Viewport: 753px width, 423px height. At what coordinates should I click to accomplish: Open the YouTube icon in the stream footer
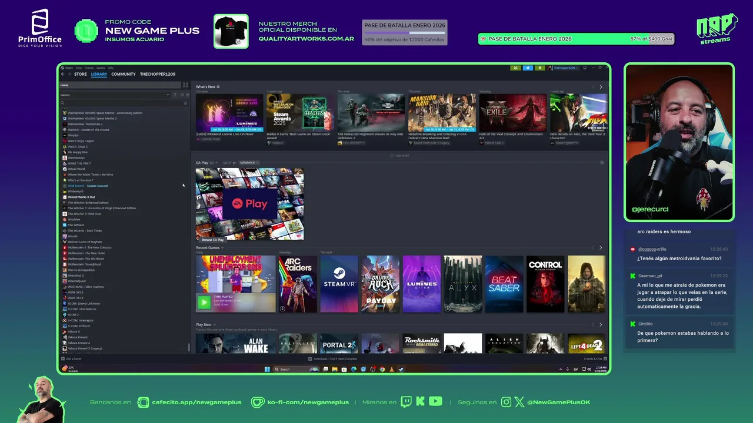point(435,402)
